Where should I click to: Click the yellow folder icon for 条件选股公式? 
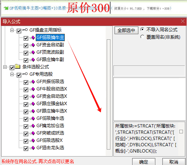tap(18, 67)
